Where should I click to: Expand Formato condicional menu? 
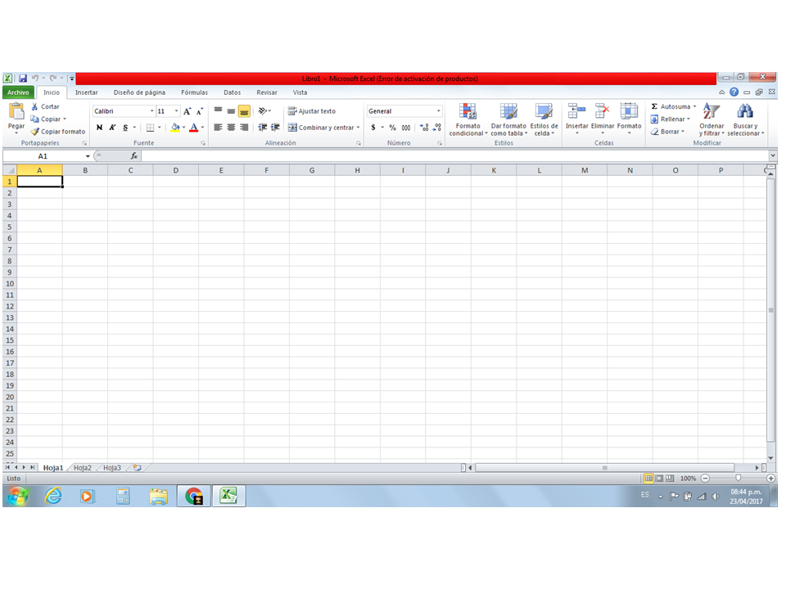pos(468,119)
